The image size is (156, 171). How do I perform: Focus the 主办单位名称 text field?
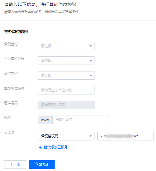click(66, 90)
